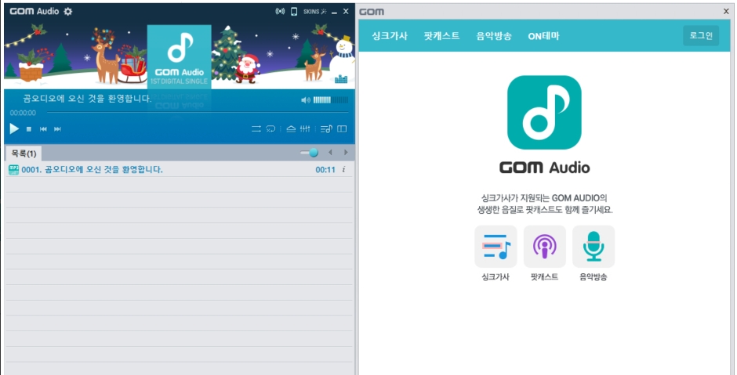Screen dimensions: 737x375
Task: Click the 팟캐스트 podcast icon tile
Action: click(x=545, y=247)
